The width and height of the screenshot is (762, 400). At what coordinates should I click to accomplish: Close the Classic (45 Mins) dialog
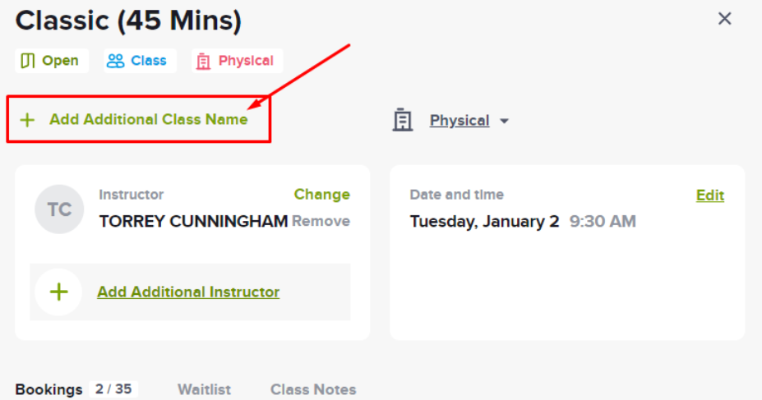click(x=724, y=19)
